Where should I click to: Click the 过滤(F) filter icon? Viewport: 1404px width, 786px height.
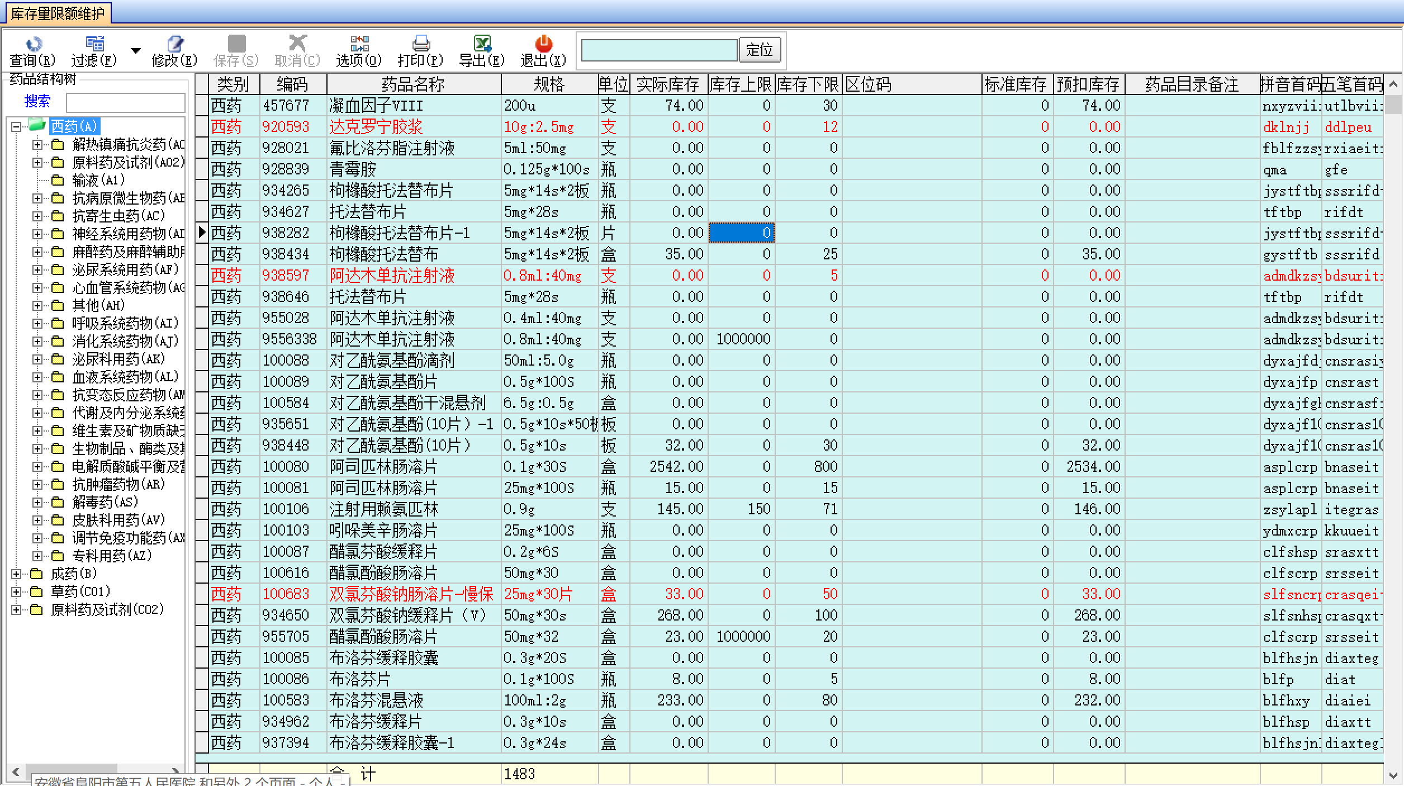click(x=94, y=44)
